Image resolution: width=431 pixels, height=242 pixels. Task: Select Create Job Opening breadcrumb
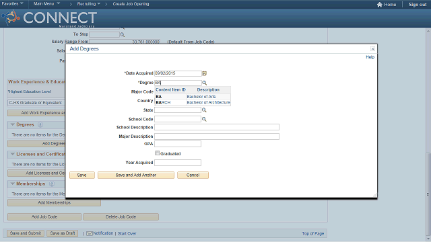point(131,4)
